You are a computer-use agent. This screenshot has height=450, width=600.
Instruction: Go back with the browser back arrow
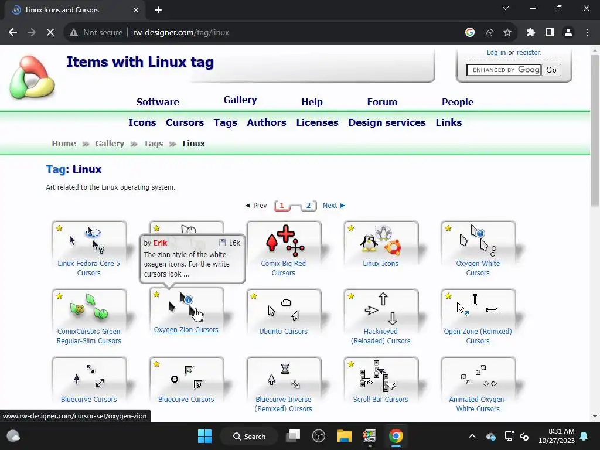[13, 33]
